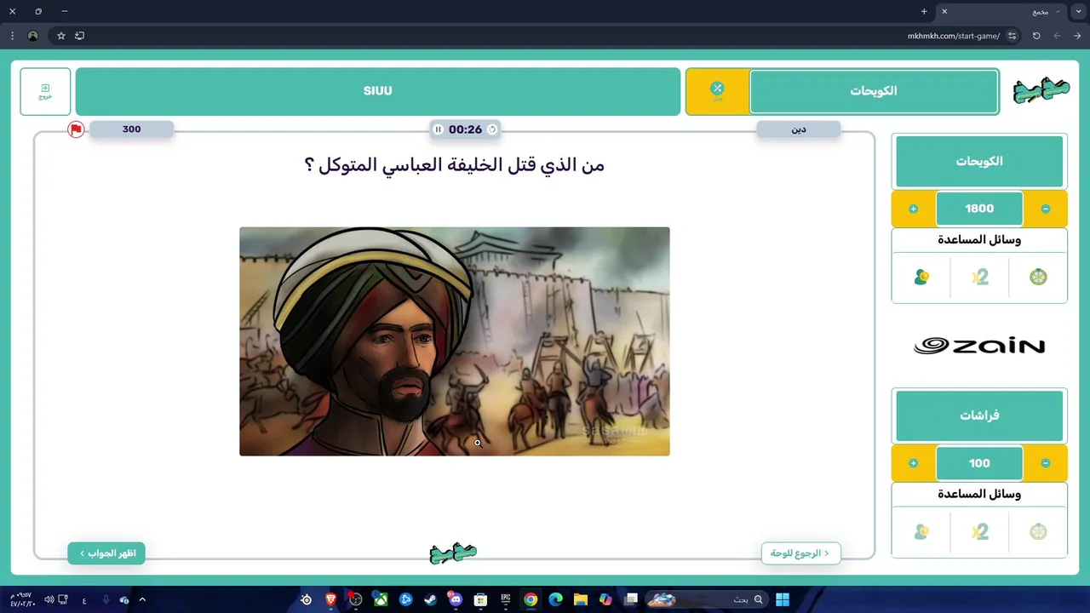Close the مجمع browser tab
The height and width of the screenshot is (613, 1090).
[944, 11]
